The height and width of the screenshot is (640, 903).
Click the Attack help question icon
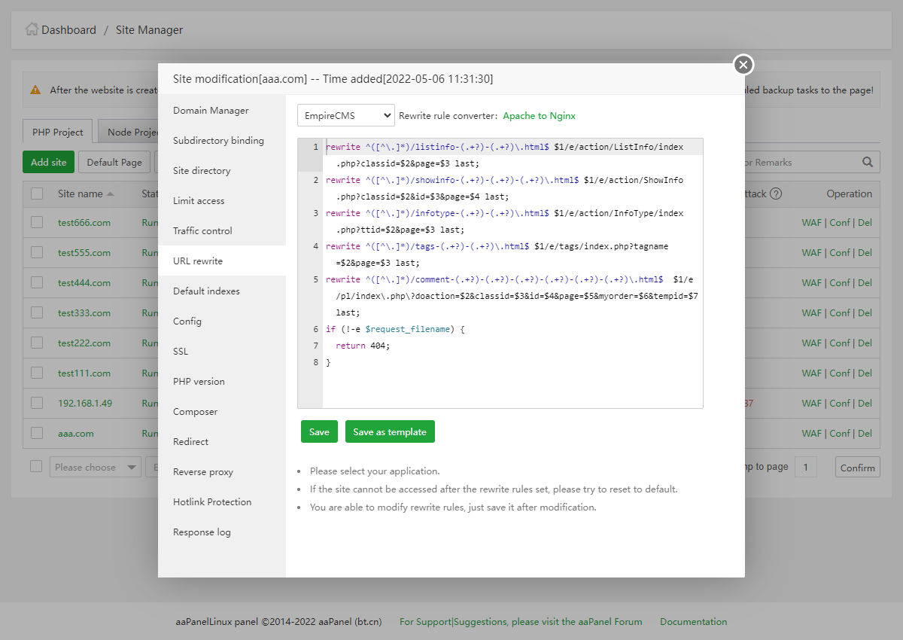click(776, 194)
